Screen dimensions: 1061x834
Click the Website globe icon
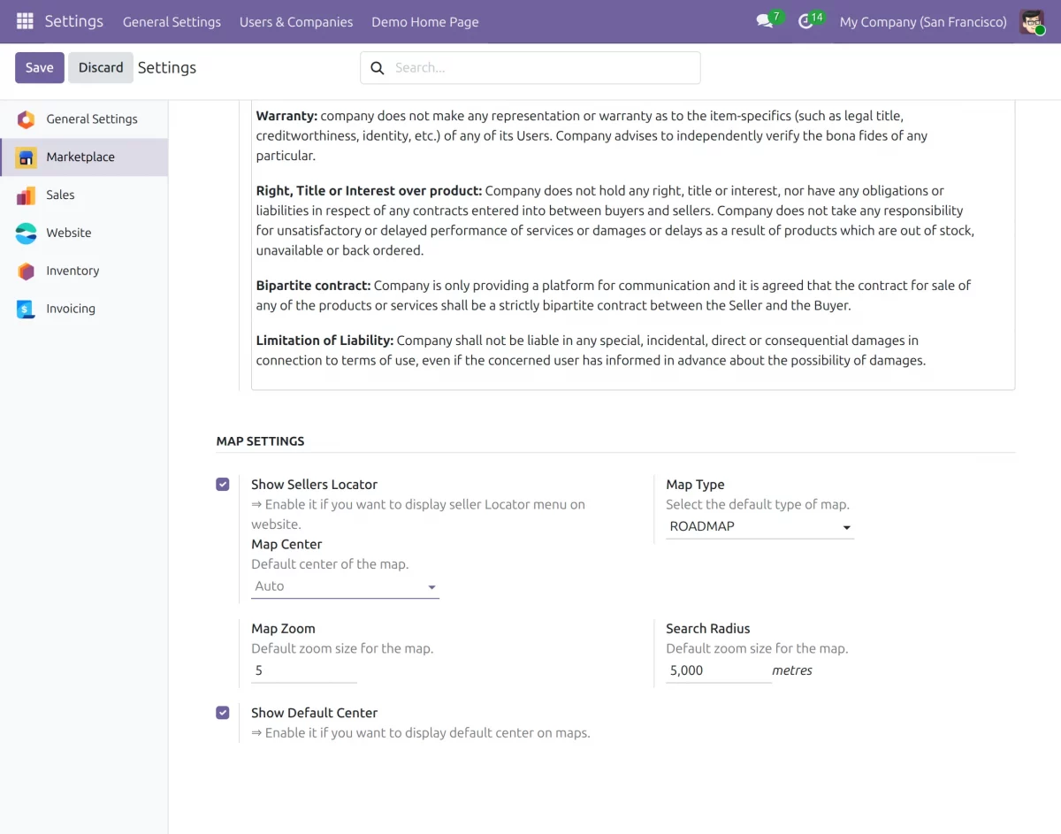click(x=27, y=233)
